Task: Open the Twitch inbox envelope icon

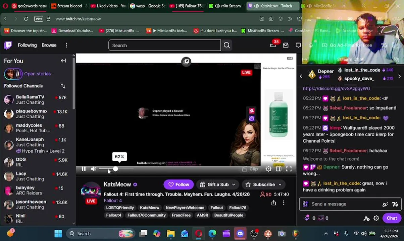Action: [x=286, y=45]
